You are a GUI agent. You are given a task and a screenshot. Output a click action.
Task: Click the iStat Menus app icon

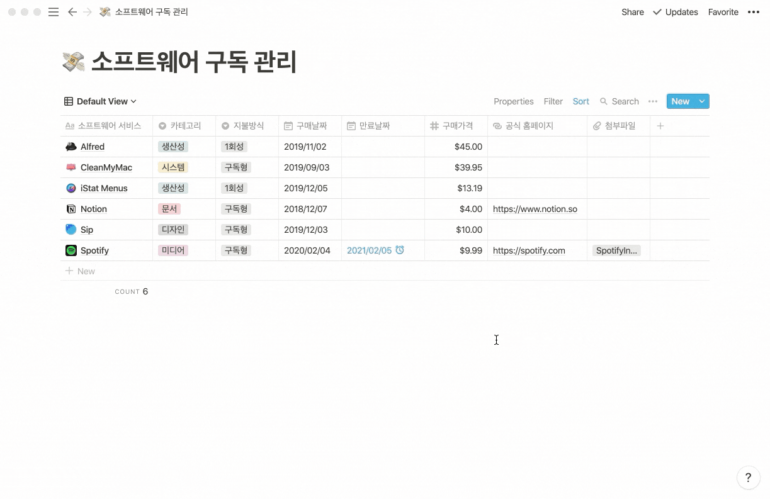(x=71, y=188)
